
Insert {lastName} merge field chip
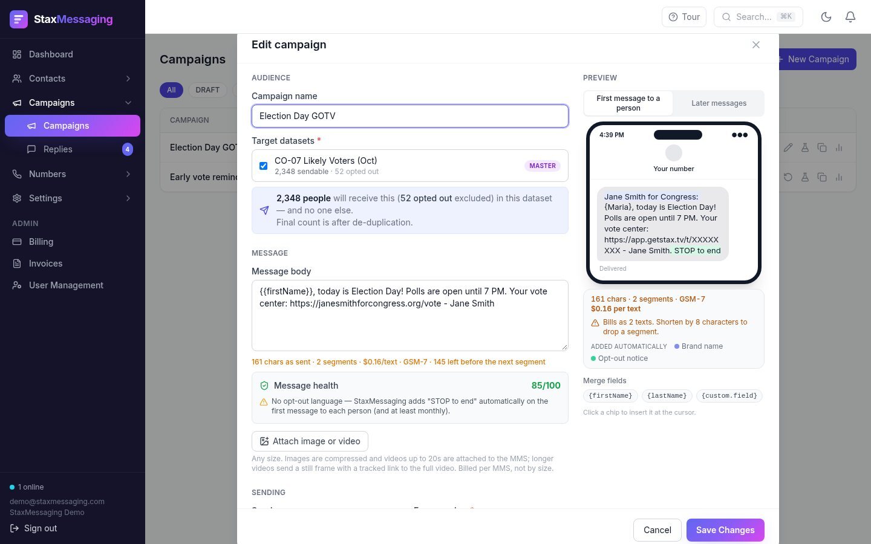point(667,396)
